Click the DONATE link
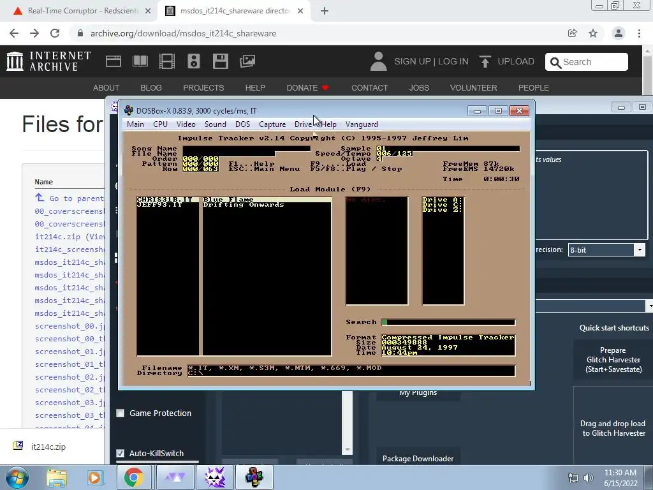The image size is (653, 490). click(307, 88)
